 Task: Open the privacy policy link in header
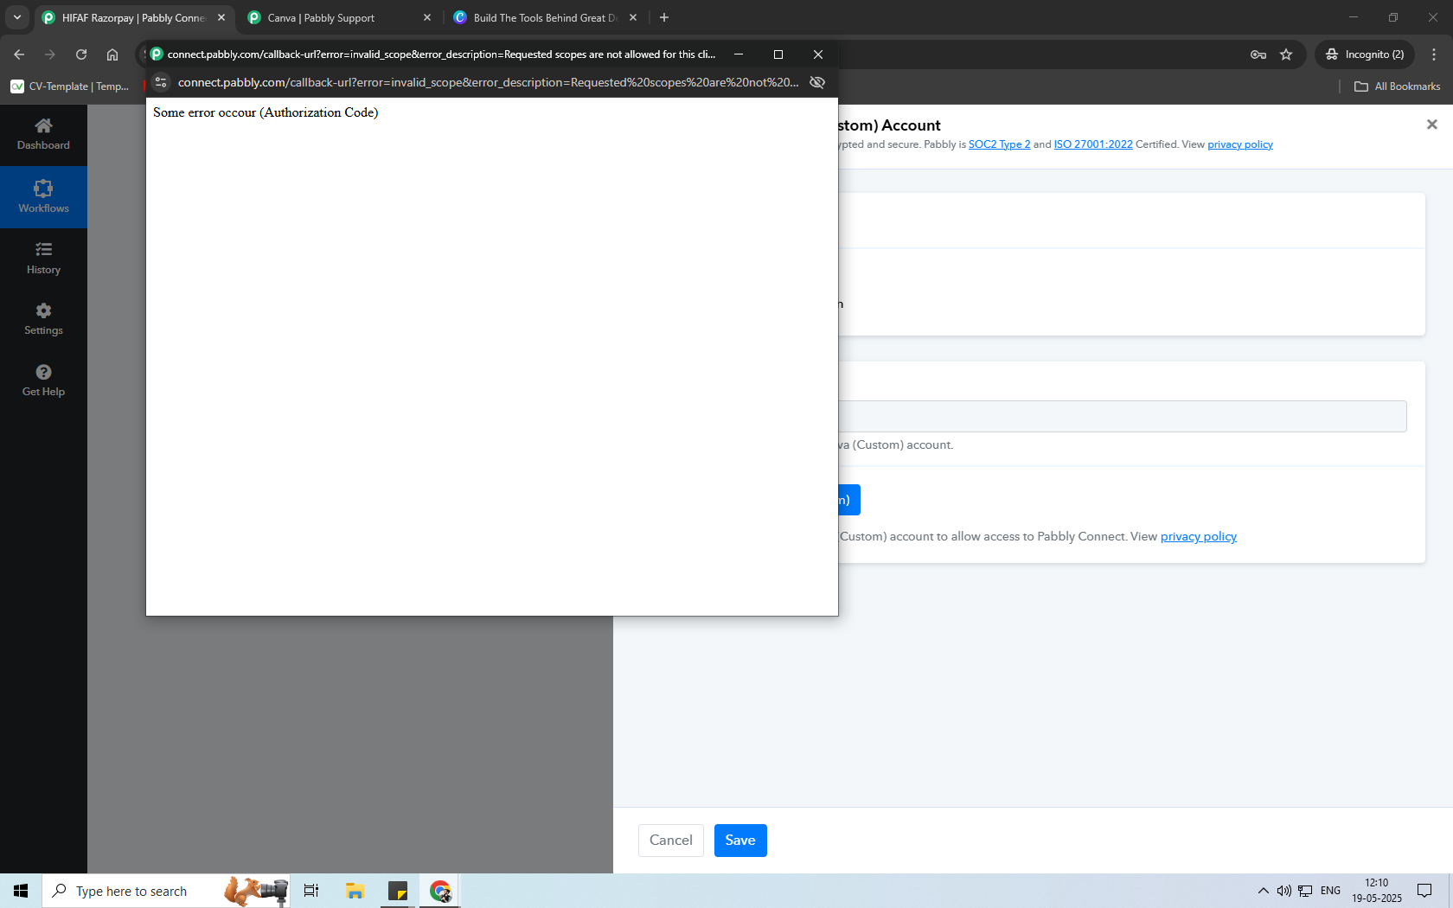click(x=1240, y=144)
